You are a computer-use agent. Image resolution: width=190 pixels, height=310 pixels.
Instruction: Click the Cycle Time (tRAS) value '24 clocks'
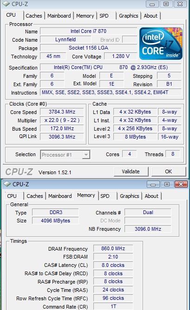click(113, 290)
